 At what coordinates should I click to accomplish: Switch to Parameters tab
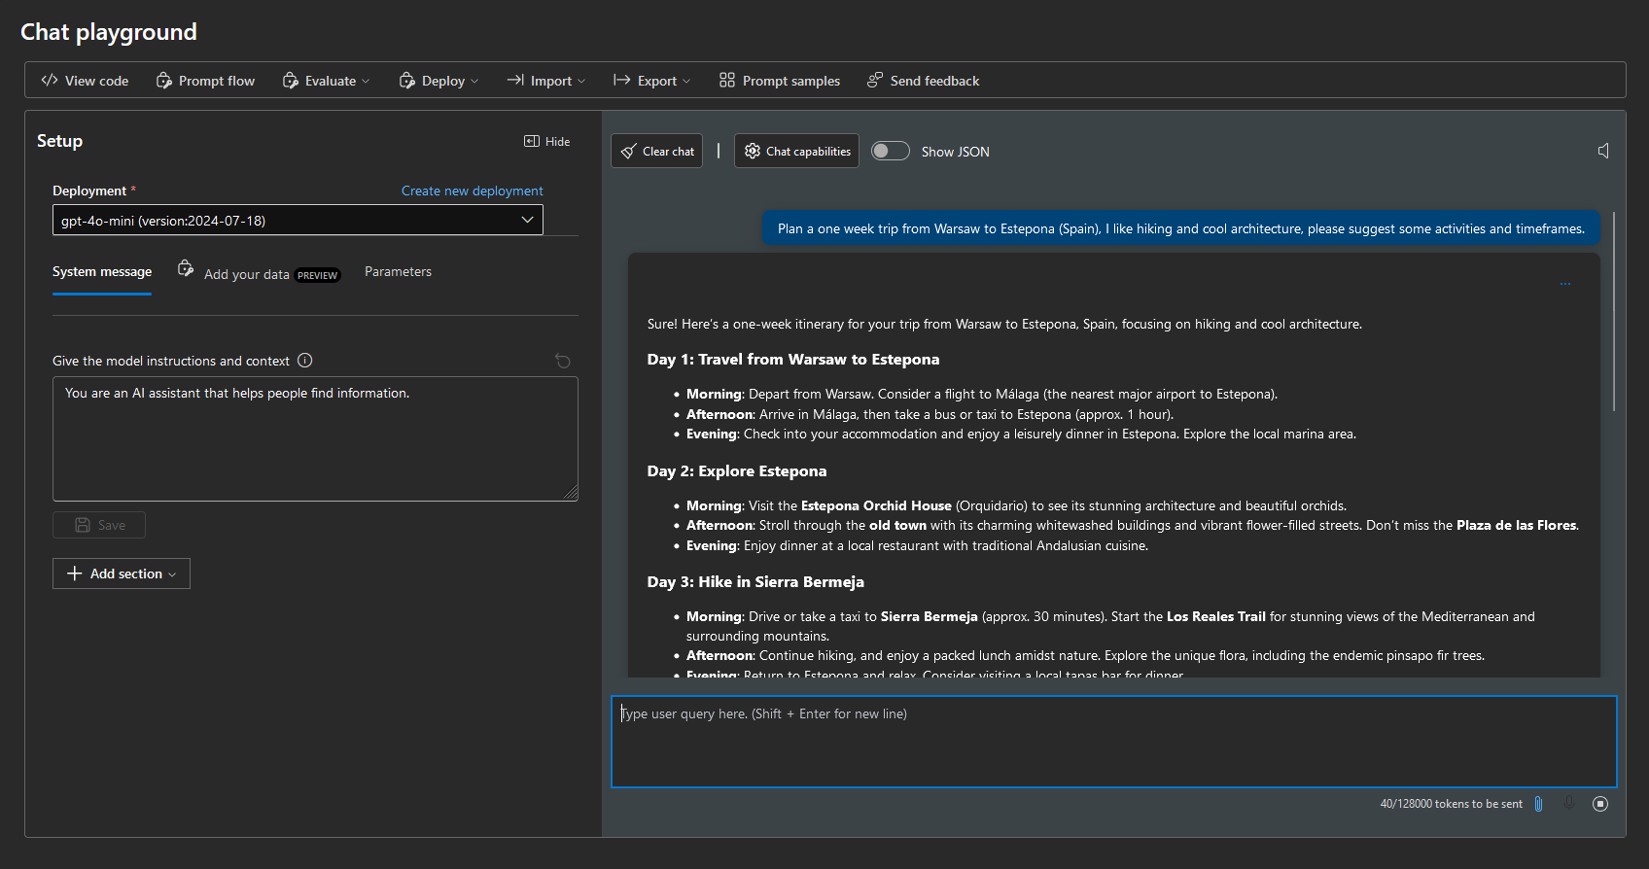click(x=398, y=272)
